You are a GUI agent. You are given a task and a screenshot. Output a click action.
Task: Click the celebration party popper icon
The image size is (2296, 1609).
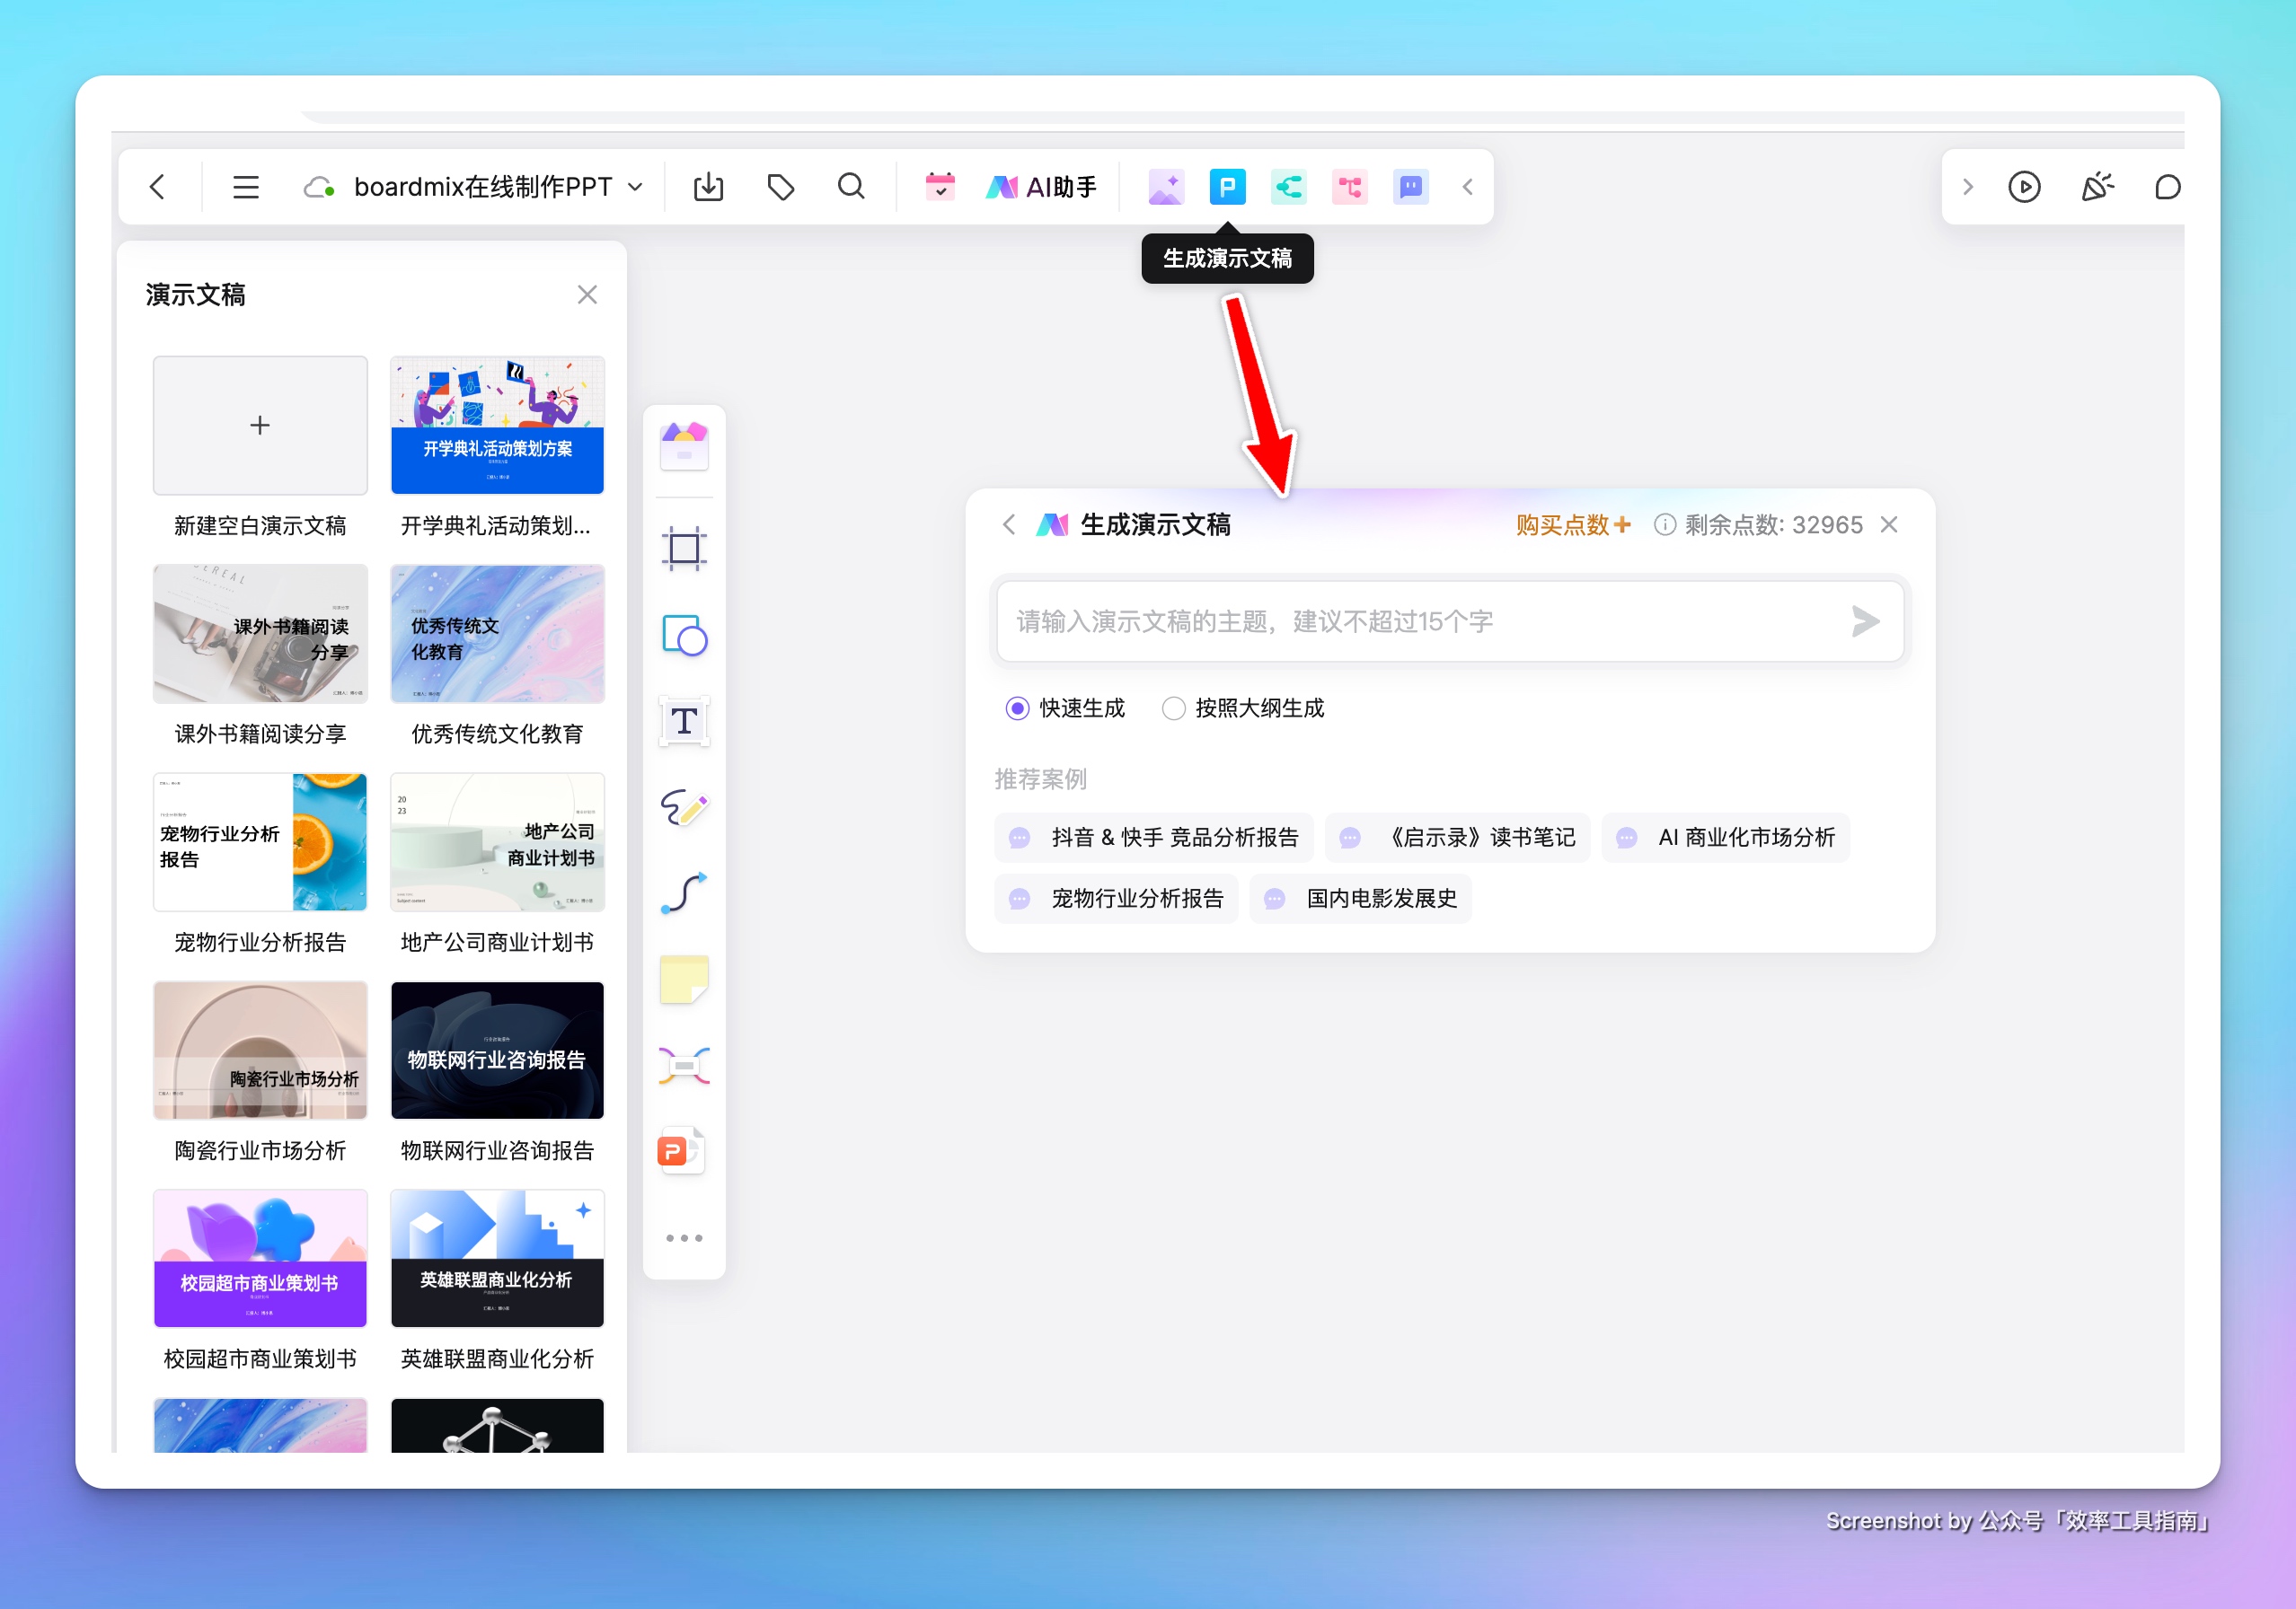[x=2097, y=187]
